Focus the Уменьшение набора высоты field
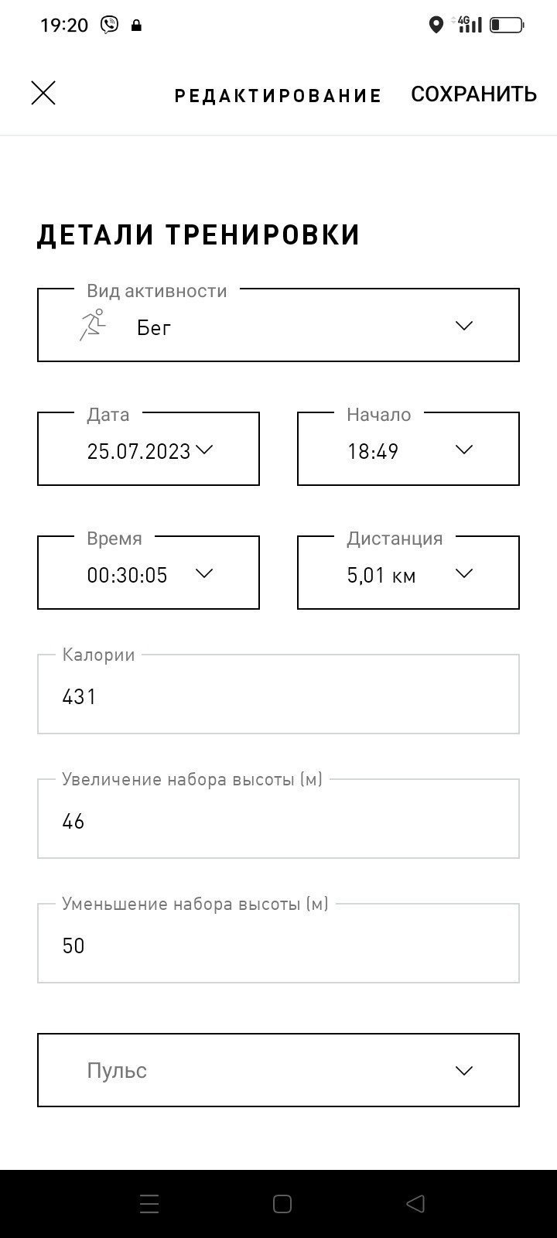 pyautogui.click(x=278, y=943)
